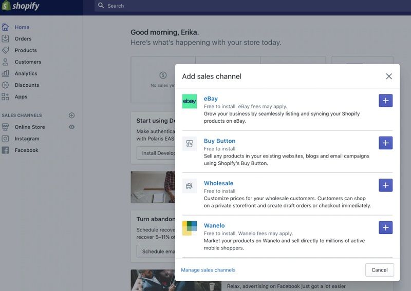
Task: Click the Home house icon
Action: click(5, 27)
